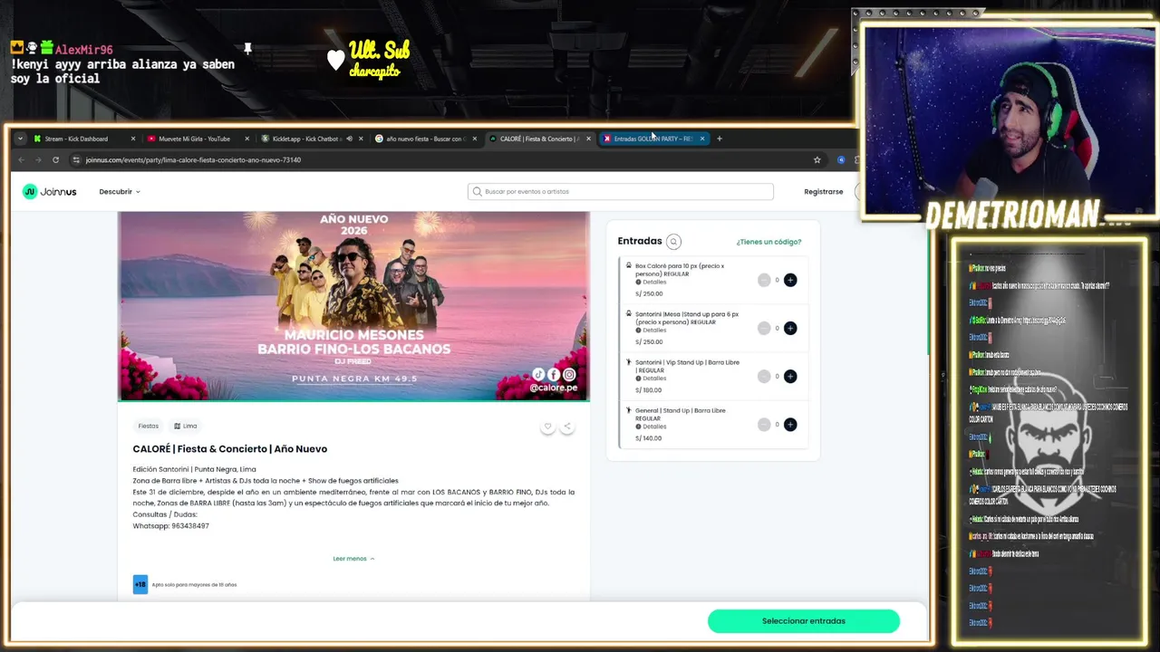Mute the Kicklet.app tab audio icon

[x=349, y=139]
